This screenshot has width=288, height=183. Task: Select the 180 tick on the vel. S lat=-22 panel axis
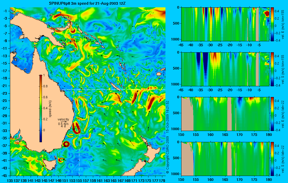click(269, 180)
